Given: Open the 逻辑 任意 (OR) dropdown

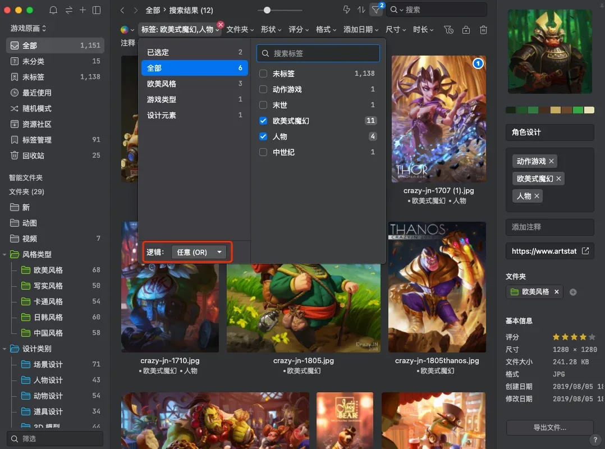Looking at the screenshot, I should (x=199, y=252).
